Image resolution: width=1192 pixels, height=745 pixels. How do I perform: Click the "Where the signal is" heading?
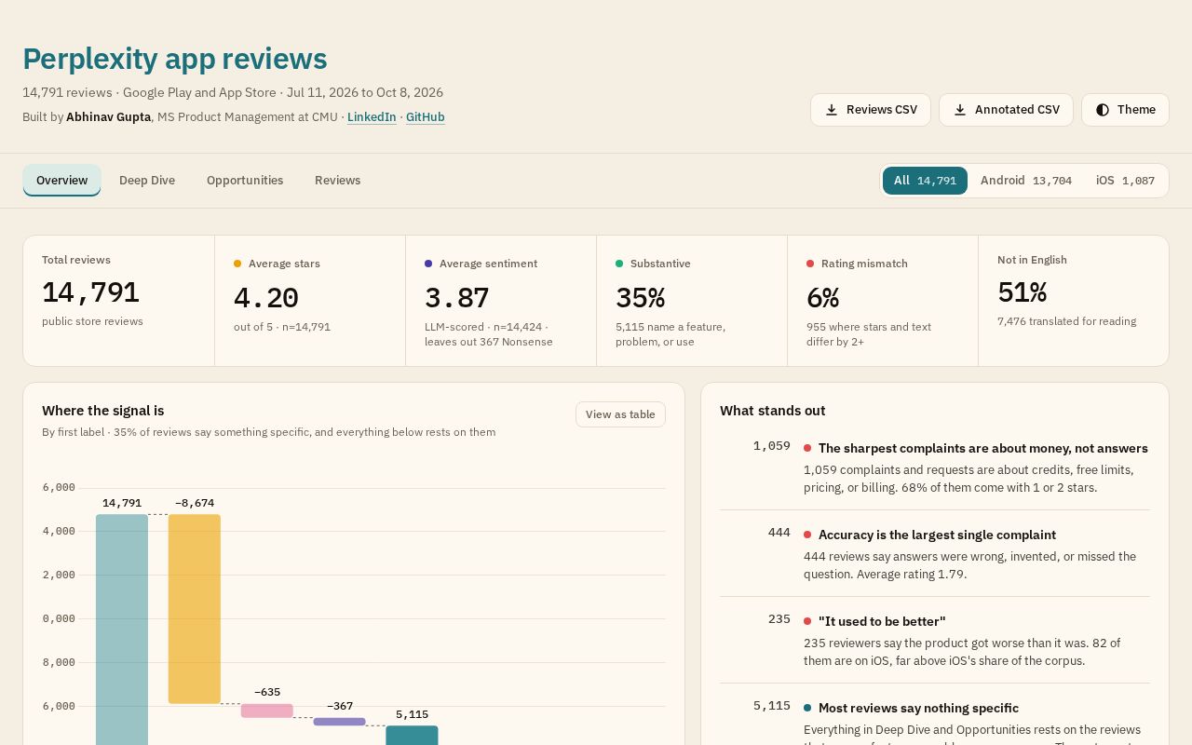click(x=103, y=411)
